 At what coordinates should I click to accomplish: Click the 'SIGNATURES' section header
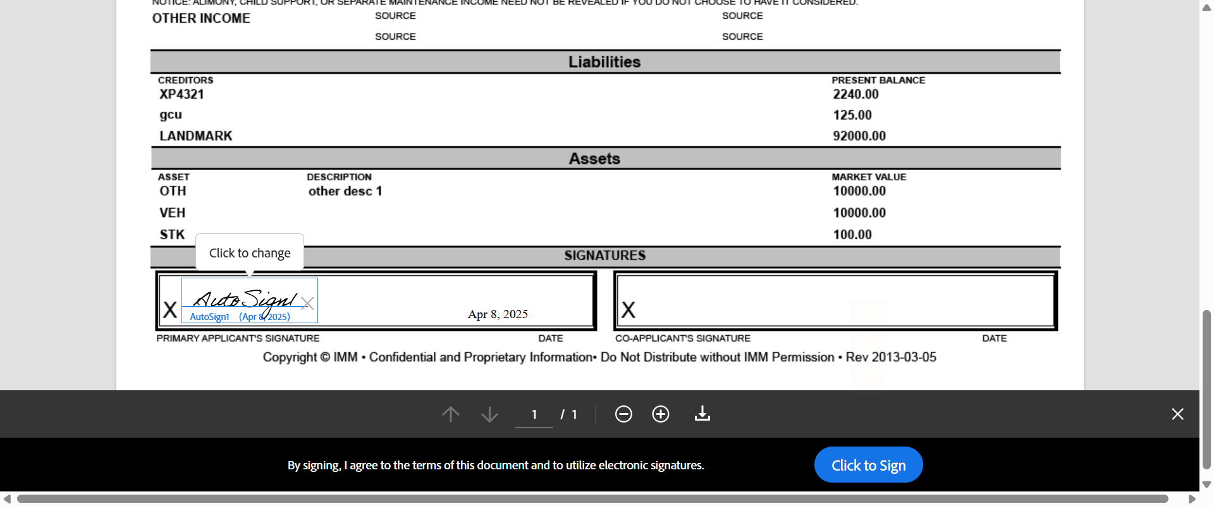pyautogui.click(x=605, y=256)
